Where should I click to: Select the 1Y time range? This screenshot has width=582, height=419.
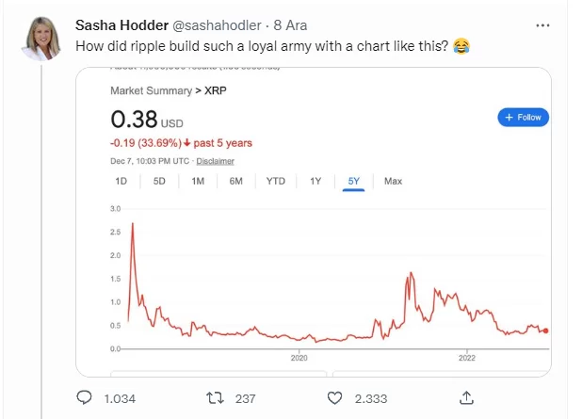point(315,181)
